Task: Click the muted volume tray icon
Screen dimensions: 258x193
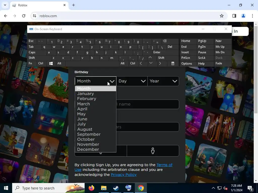Action: click(x=225, y=188)
